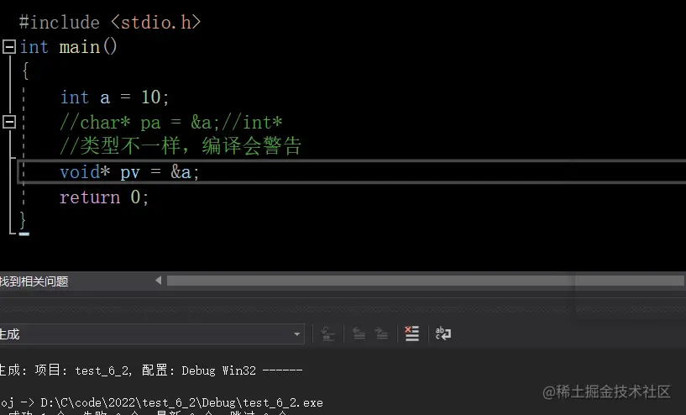686x415 pixels.
Task: Click the find message in code icon
Action: [x=327, y=334]
